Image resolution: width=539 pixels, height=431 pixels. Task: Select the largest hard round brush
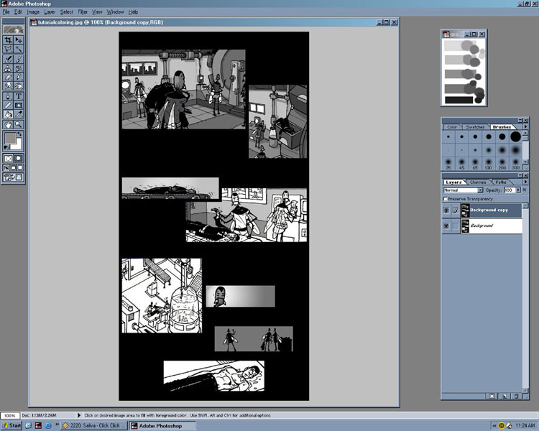click(515, 136)
